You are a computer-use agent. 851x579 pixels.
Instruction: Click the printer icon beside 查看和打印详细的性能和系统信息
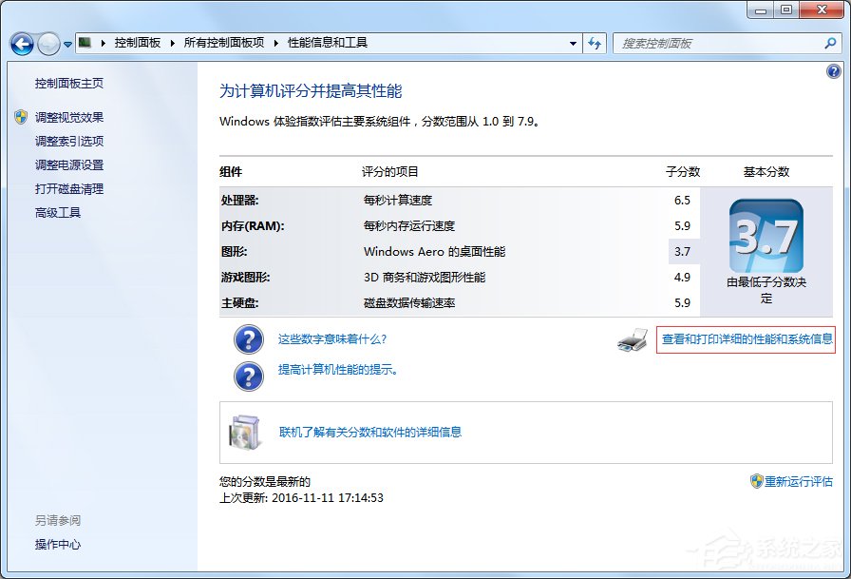point(634,340)
